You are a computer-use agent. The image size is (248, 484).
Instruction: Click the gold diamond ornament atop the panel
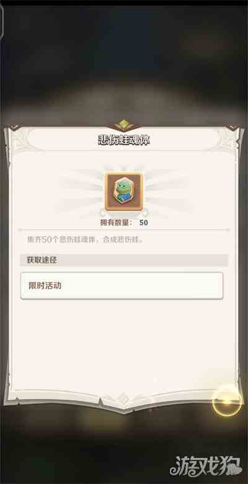coord(123,124)
